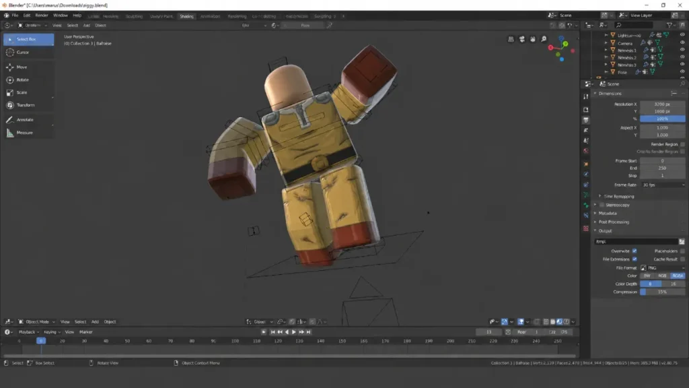Open the Scene properties tab icon
Viewport: 689px width, 388px height.
click(586, 141)
